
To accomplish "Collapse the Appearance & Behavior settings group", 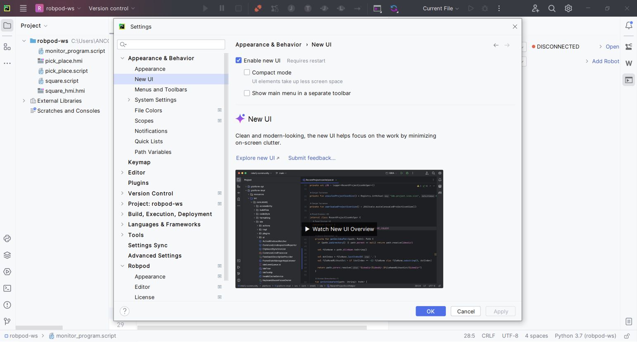I will click(122, 58).
